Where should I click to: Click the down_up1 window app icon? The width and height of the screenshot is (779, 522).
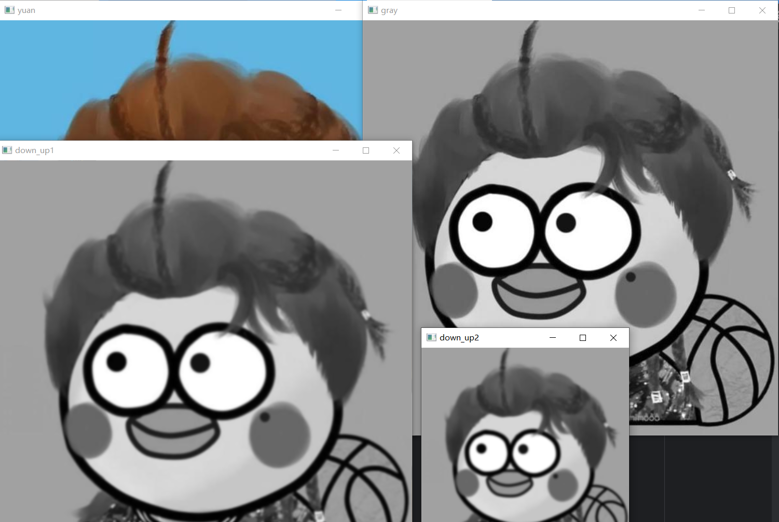tap(7, 150)
